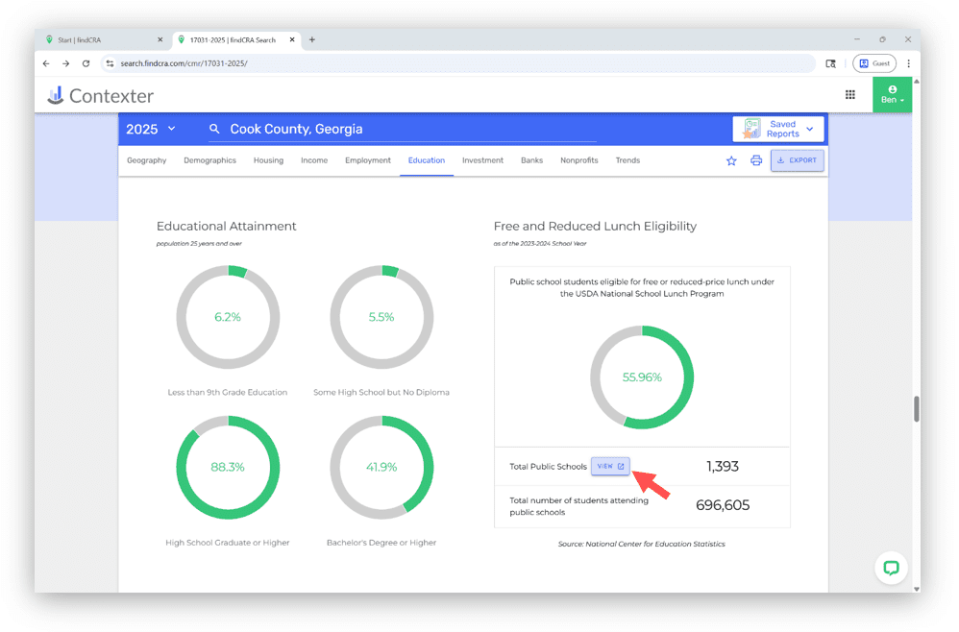Reload the current page
Viewport: 959px width, 632px height.
tap(86, 63)
